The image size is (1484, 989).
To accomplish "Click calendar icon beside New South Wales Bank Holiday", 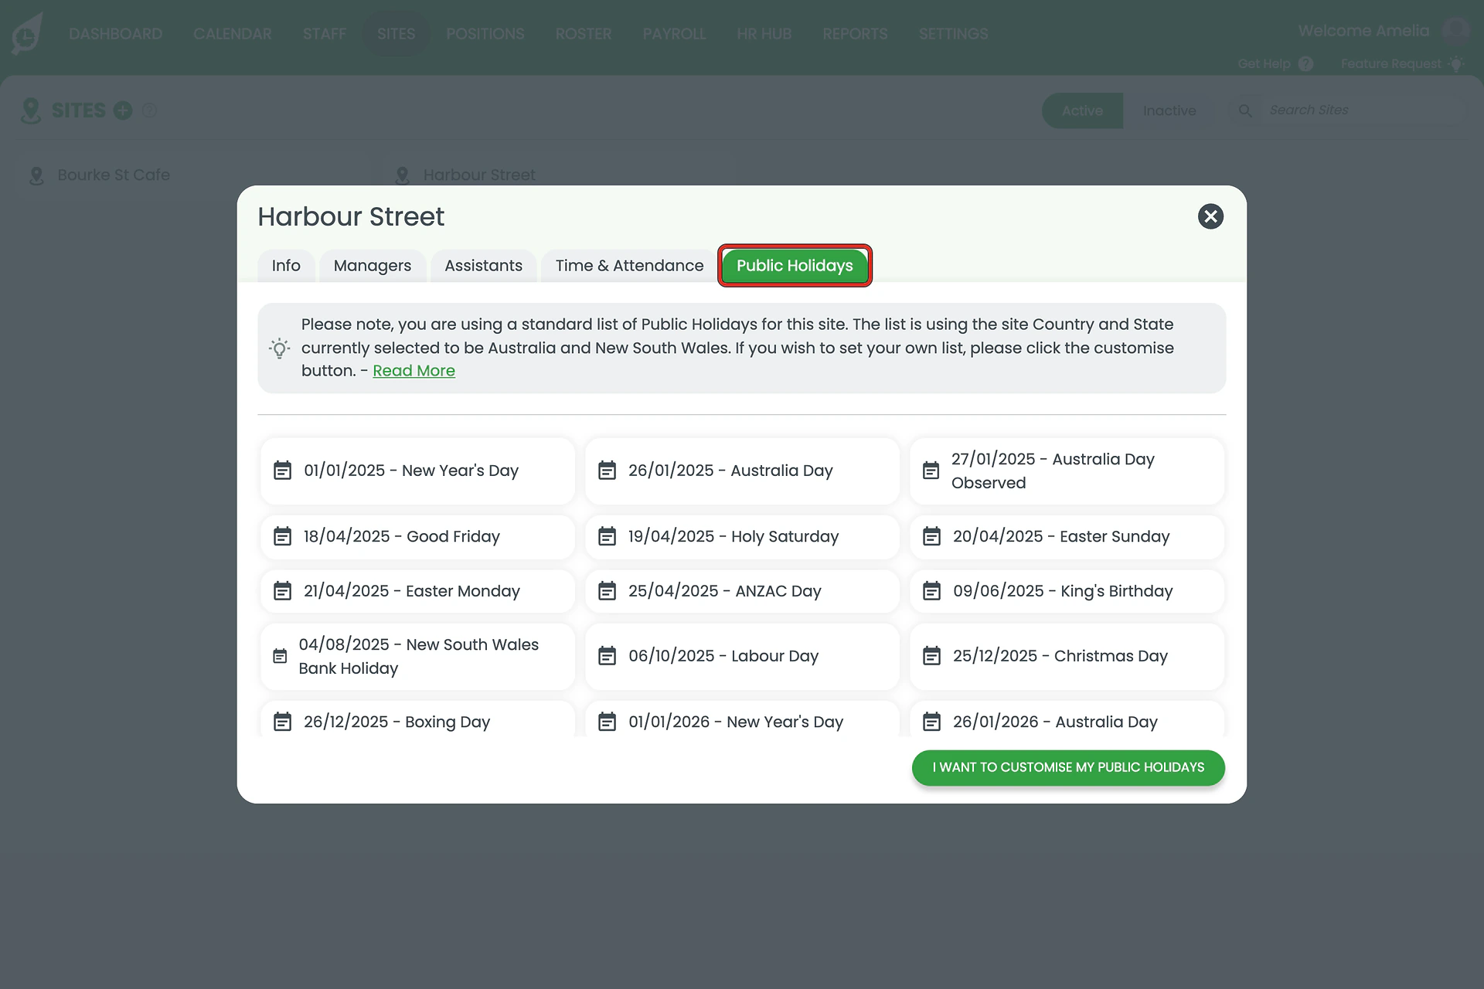I will pyautogui.click(x=280, y=656).
